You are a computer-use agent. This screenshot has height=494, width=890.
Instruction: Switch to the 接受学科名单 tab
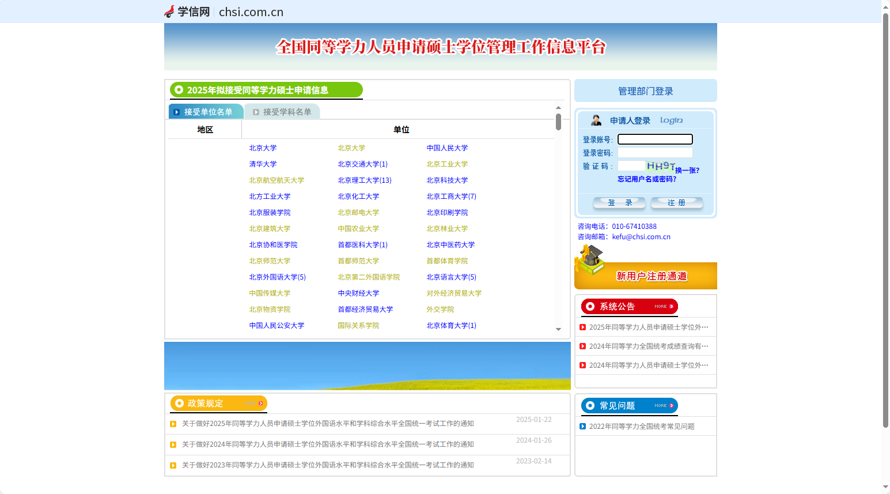click(282, 111)
